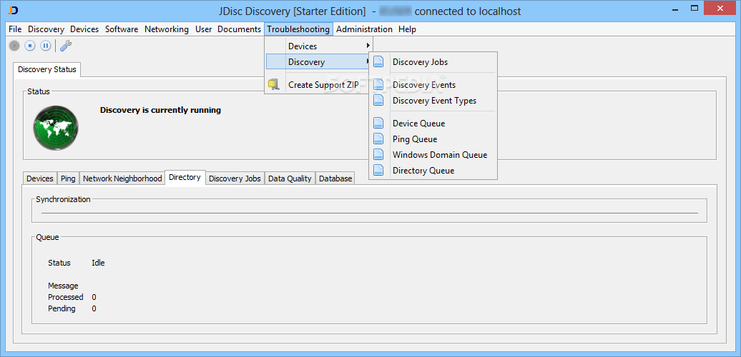The width and height of the screenshot is (741, 357).
Task: Select the Discovery Status tab
Action: tap(47, 69)
